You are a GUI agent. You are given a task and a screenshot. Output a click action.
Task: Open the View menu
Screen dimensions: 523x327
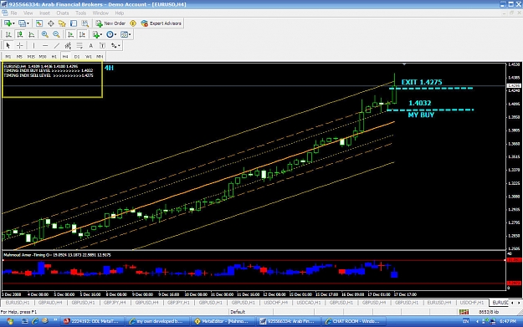(28, 13)
